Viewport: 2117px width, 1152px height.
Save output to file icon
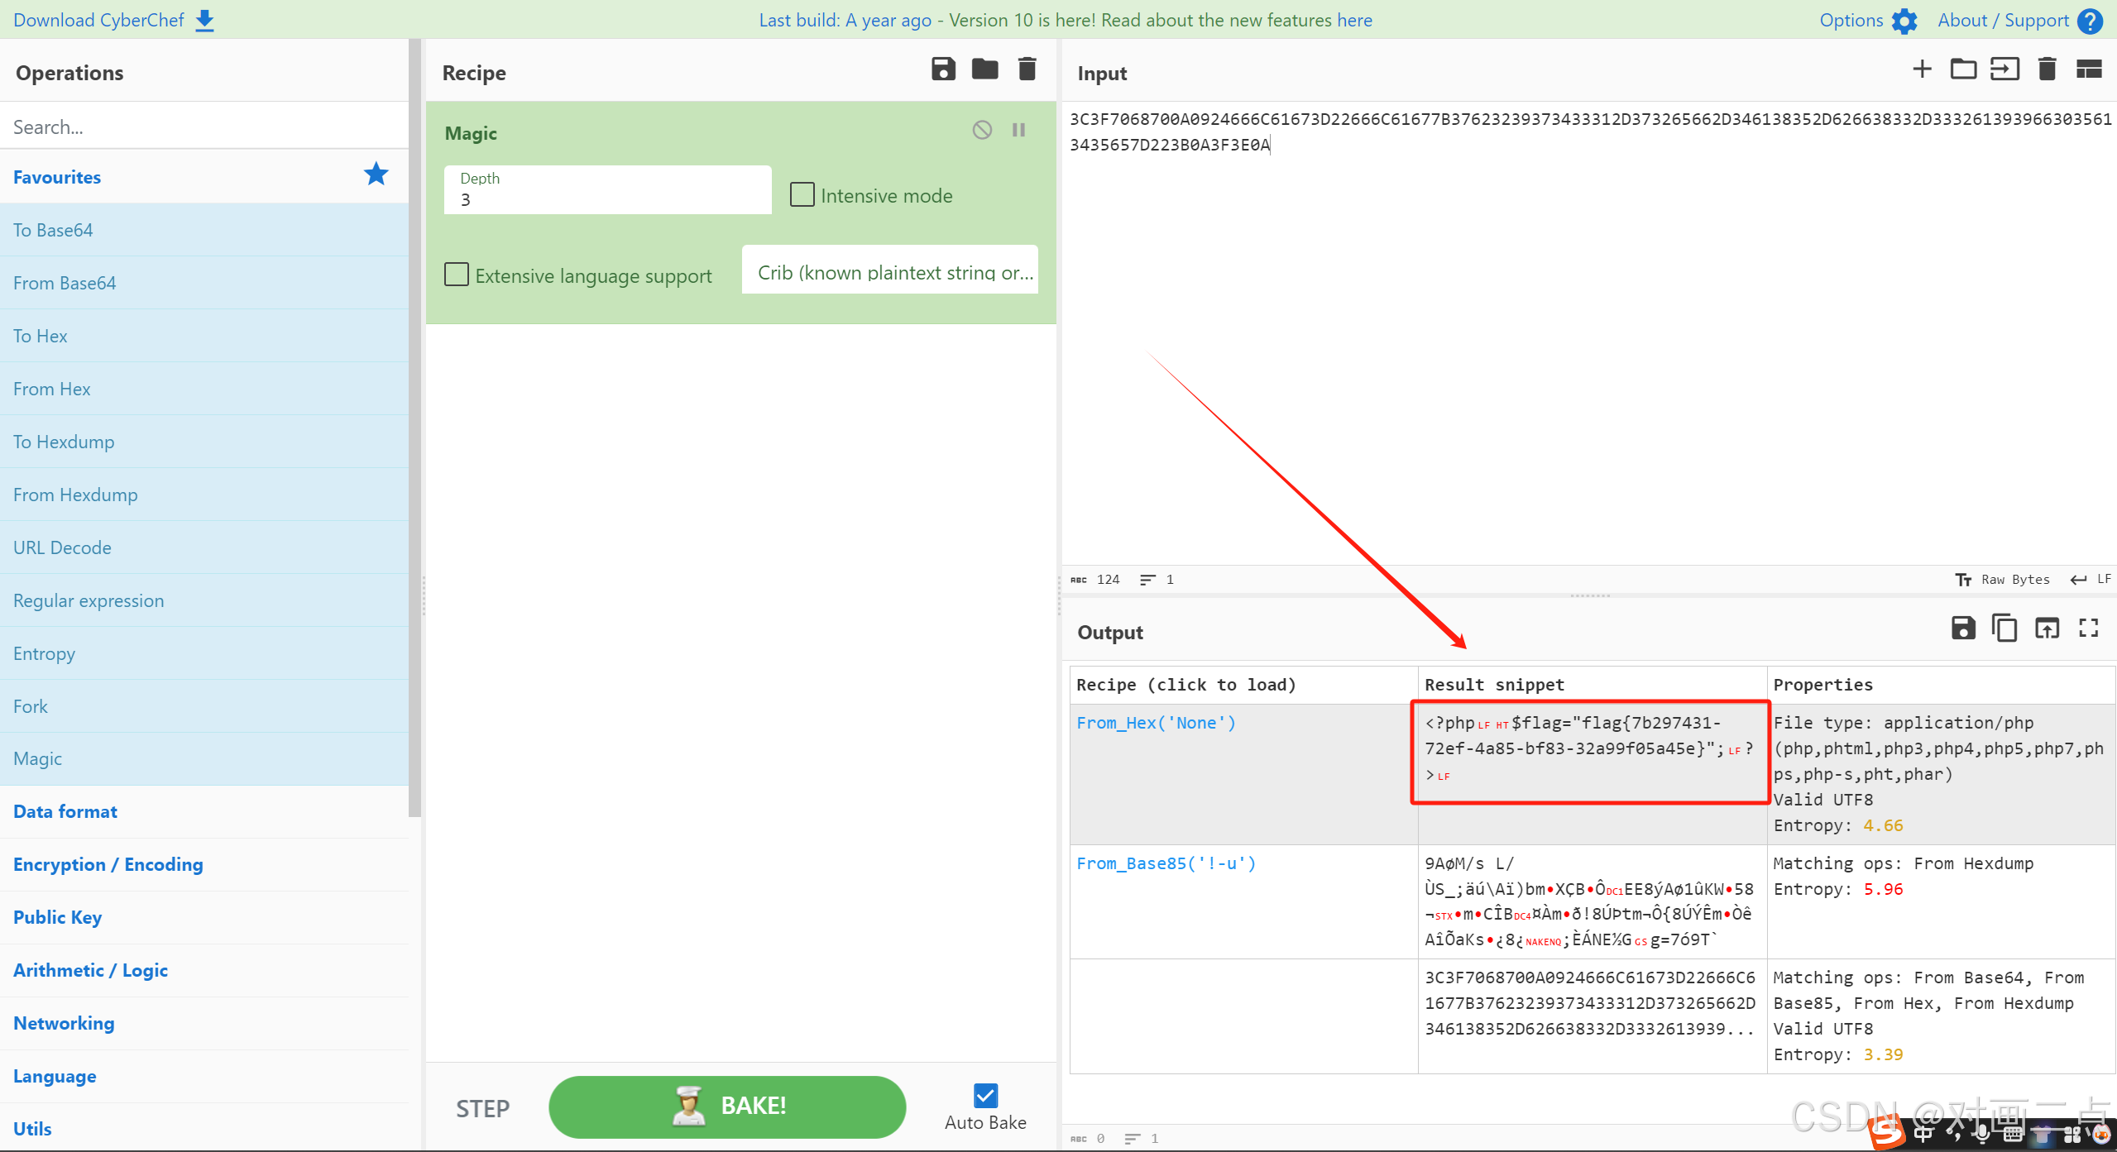[1963, 629]
